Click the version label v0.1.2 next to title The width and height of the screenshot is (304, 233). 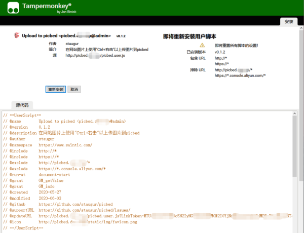point(121,36)
